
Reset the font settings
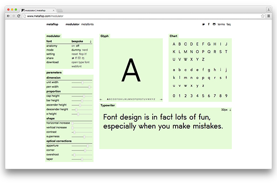[75, 54]
